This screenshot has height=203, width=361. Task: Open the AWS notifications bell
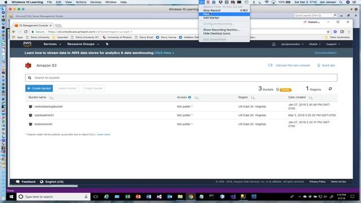coord(274,44)
